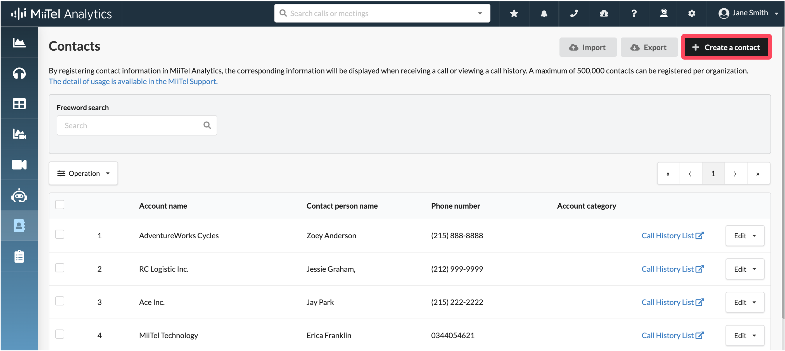Go to first page of contacts
785x351 pixels.
(668, 173)
